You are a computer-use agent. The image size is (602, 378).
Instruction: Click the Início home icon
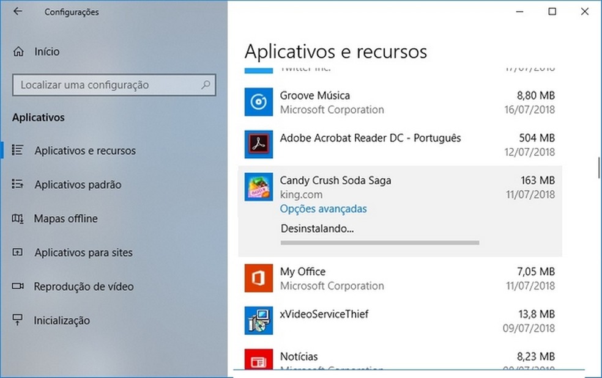(x=20, y=51)
